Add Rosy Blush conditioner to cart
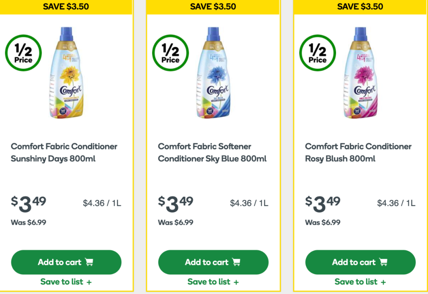Screen dimensions: 428x294 [360, 262]
